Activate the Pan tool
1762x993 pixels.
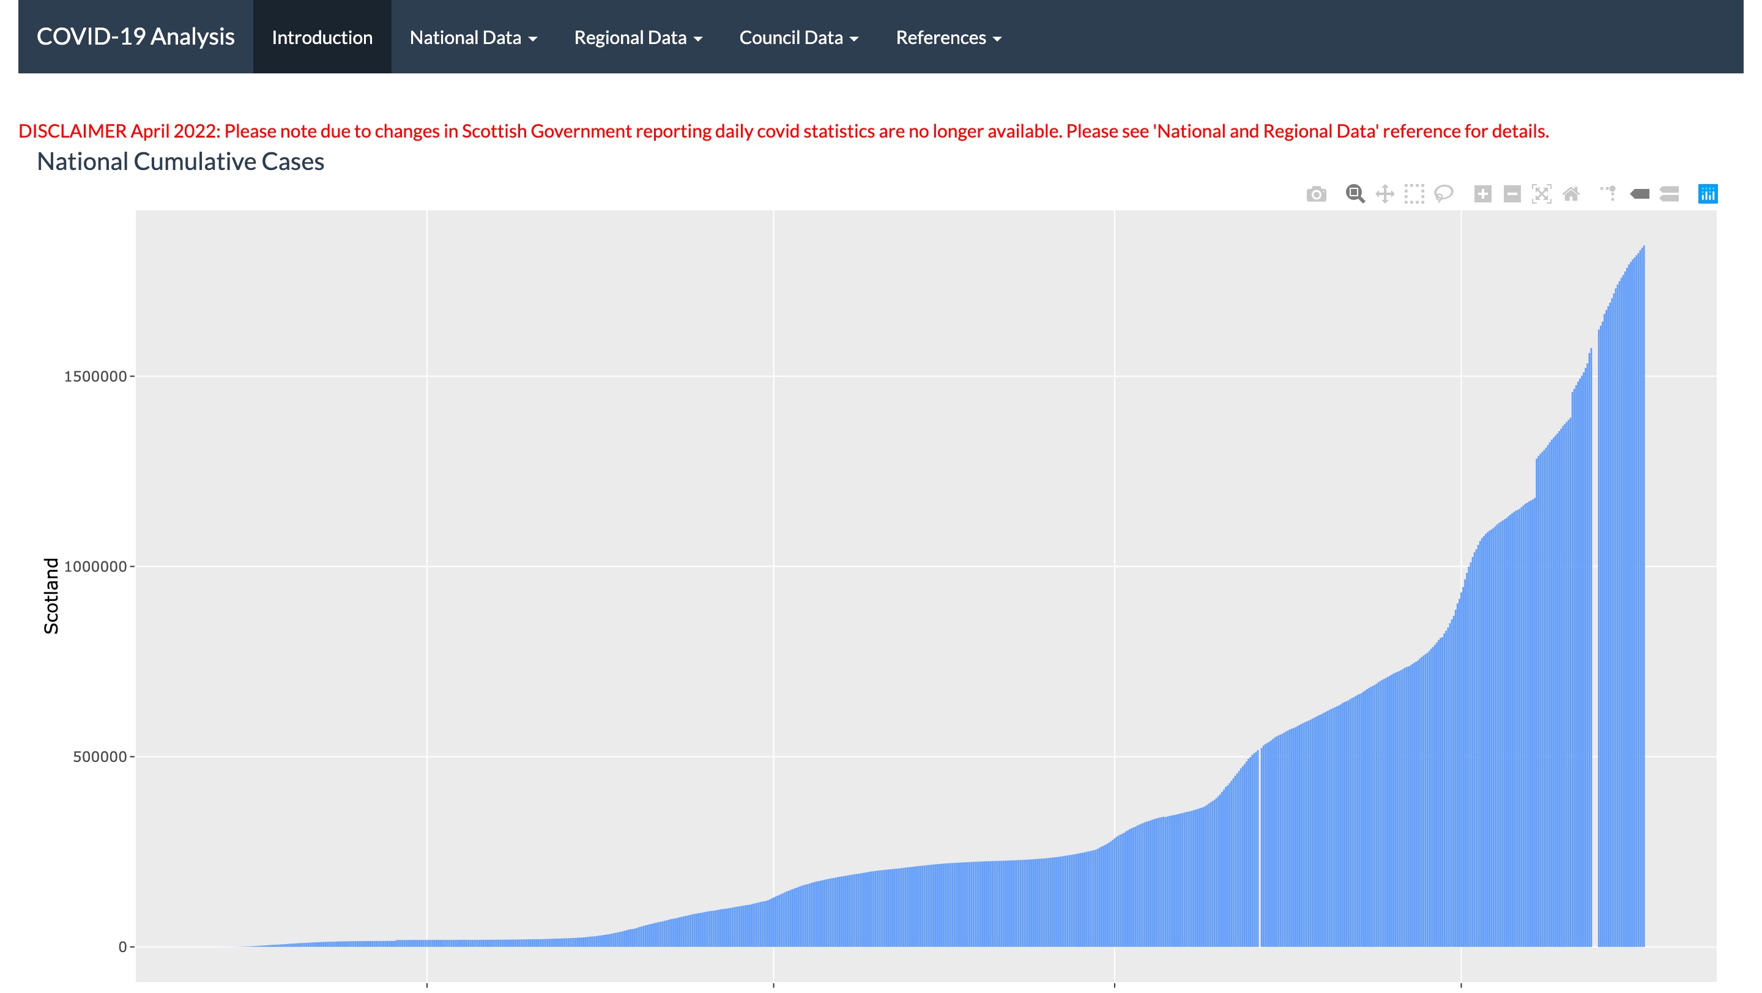coord(1385,194)
